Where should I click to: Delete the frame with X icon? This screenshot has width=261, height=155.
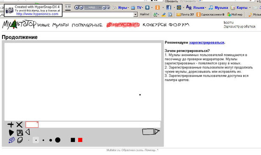click(x=19, y=125)
